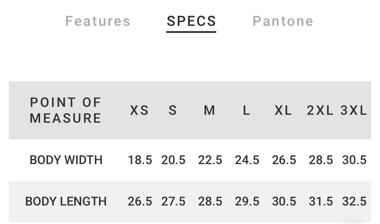
Task: Select the 2XL size column header
Action: point(320,111)
